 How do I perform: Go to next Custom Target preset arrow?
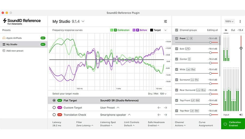pos(166,108)
